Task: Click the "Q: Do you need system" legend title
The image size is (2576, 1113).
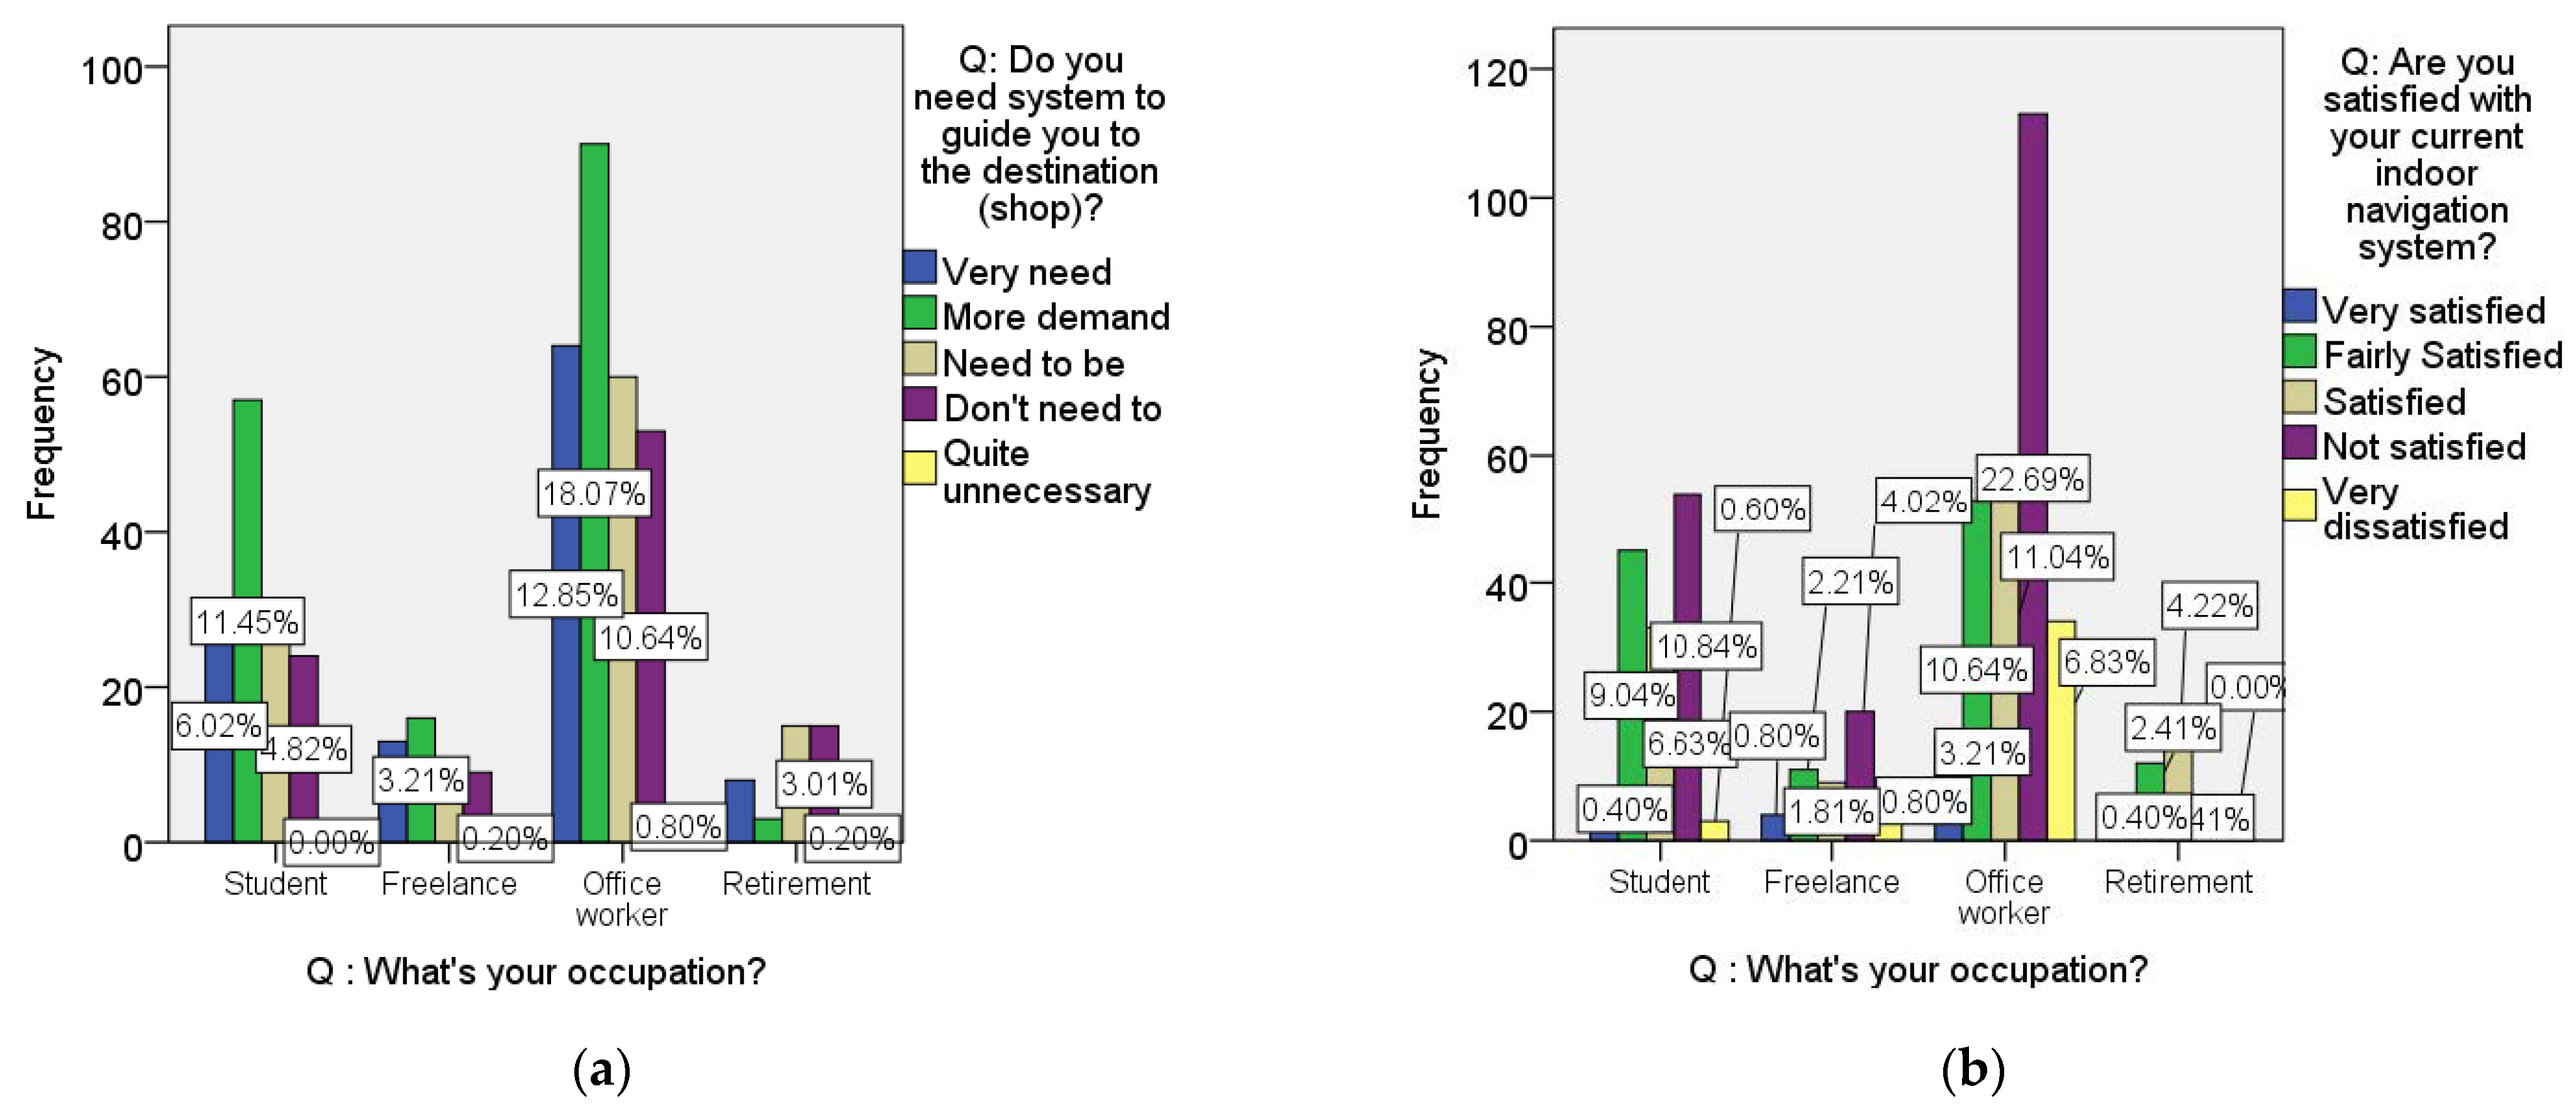Action: tap(1039, 134)
